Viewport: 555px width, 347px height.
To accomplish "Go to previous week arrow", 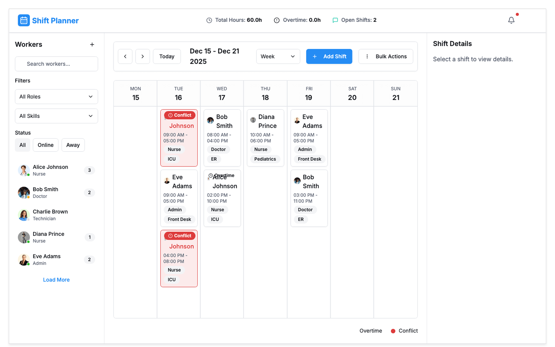I will 125,56.
